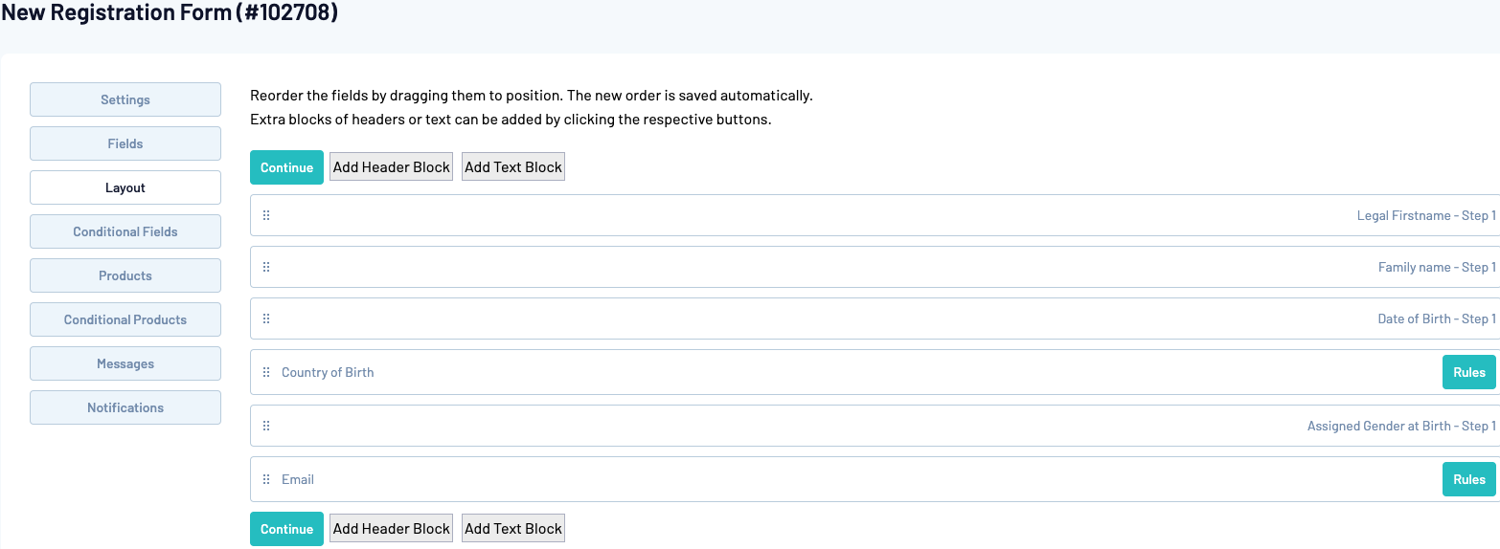Open the Messages section
The image size is (1500, 549).
[x=125, y=363]
